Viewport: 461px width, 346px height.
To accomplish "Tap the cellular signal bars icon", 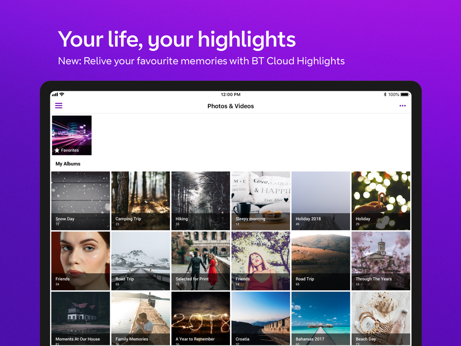I will pos(55,95).
